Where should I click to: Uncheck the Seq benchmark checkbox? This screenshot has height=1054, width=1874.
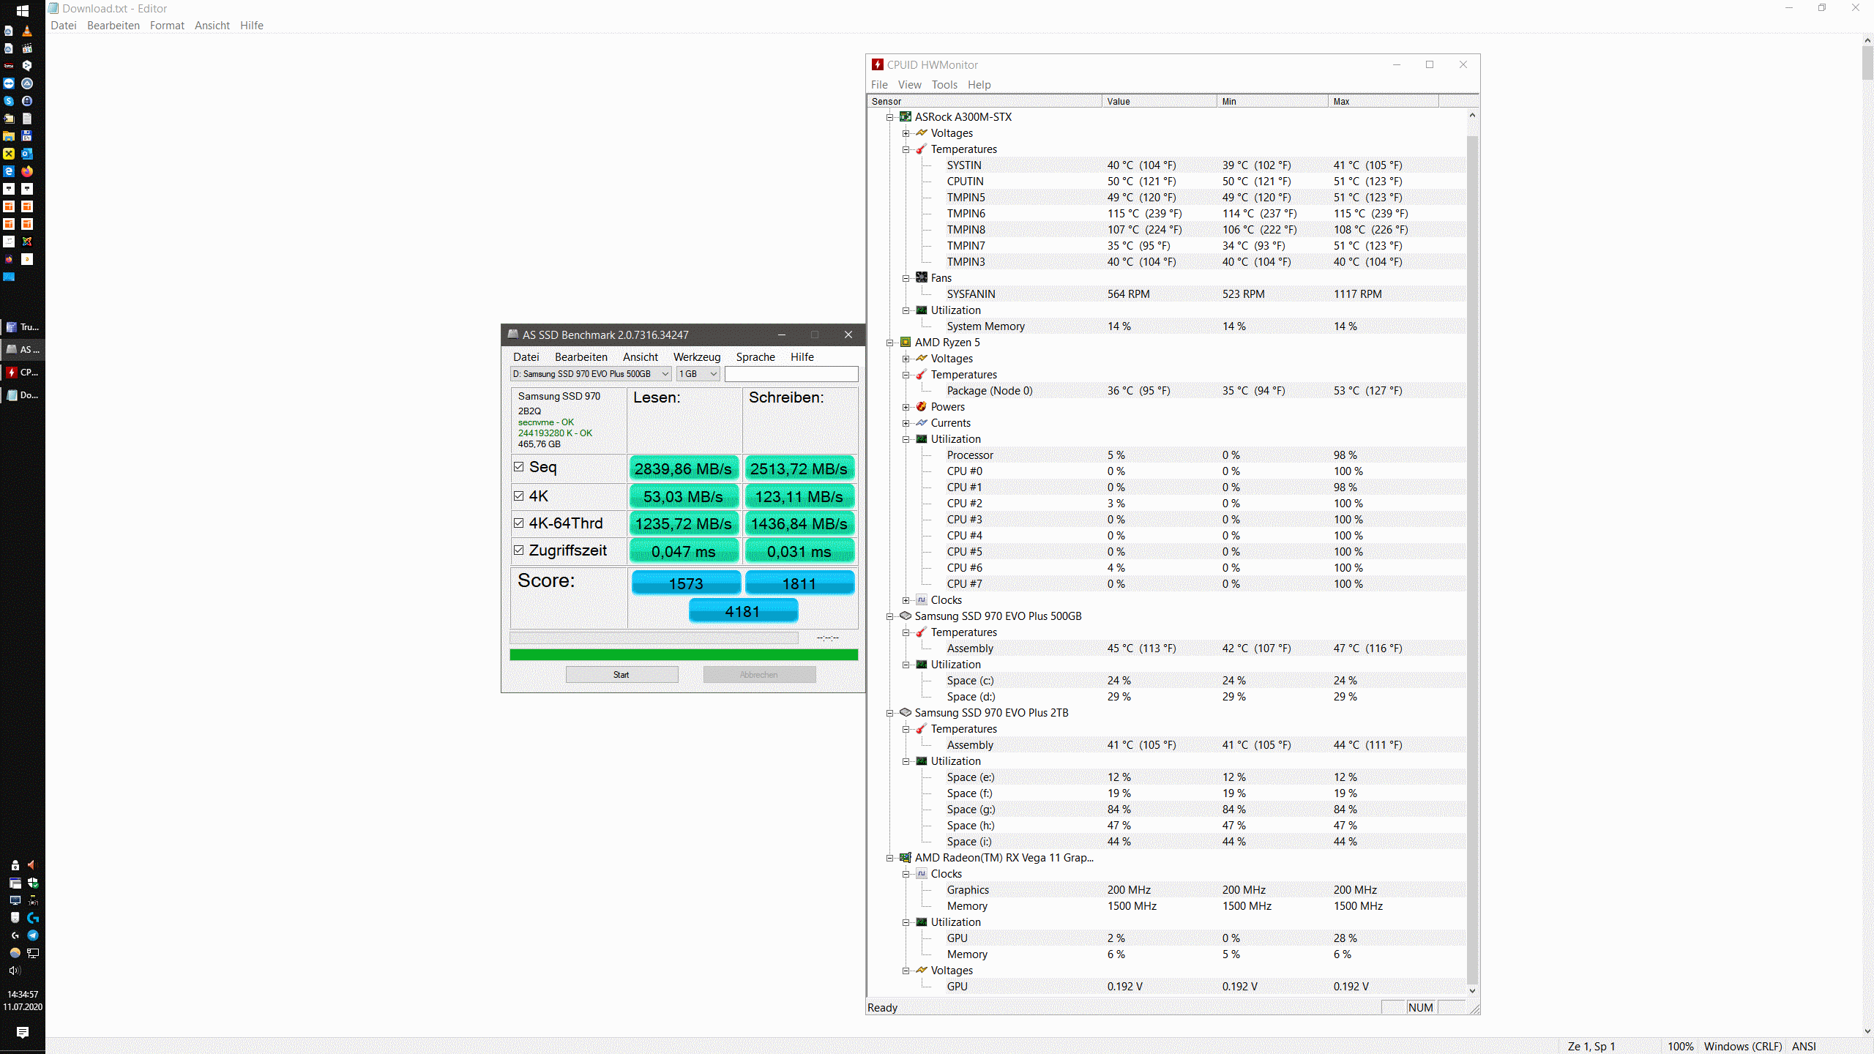click(519, 467)
